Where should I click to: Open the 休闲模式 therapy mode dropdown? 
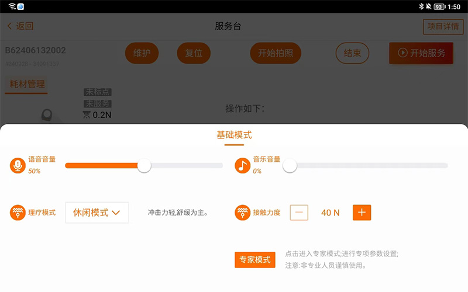coord(97,213)
